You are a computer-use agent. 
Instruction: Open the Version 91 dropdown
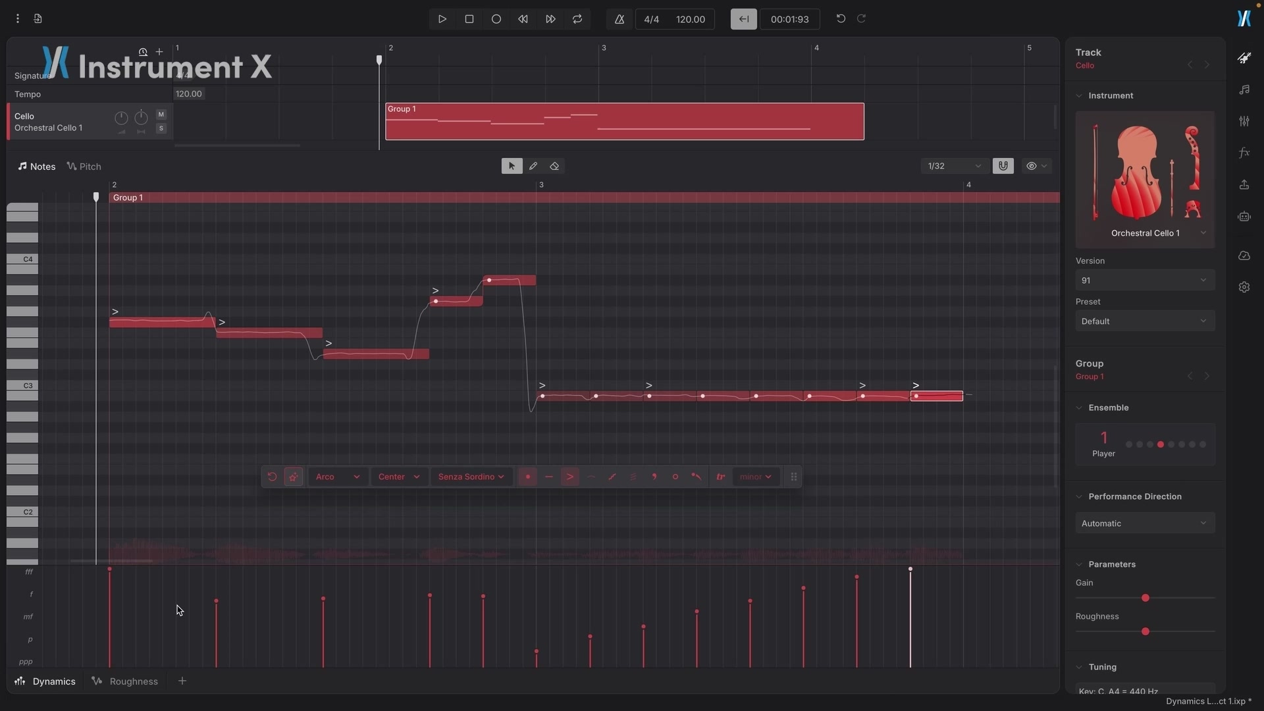1145,280
